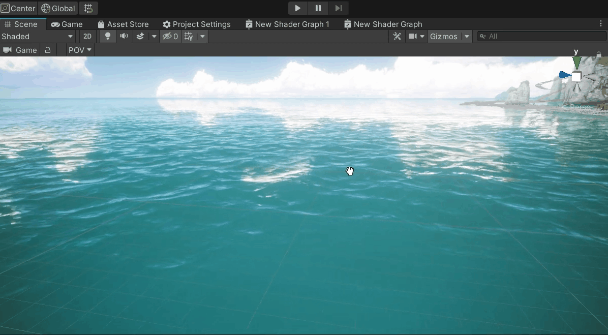
Task: Expand the Shaded draw mode dropdown
Action: tap(70, 36)
